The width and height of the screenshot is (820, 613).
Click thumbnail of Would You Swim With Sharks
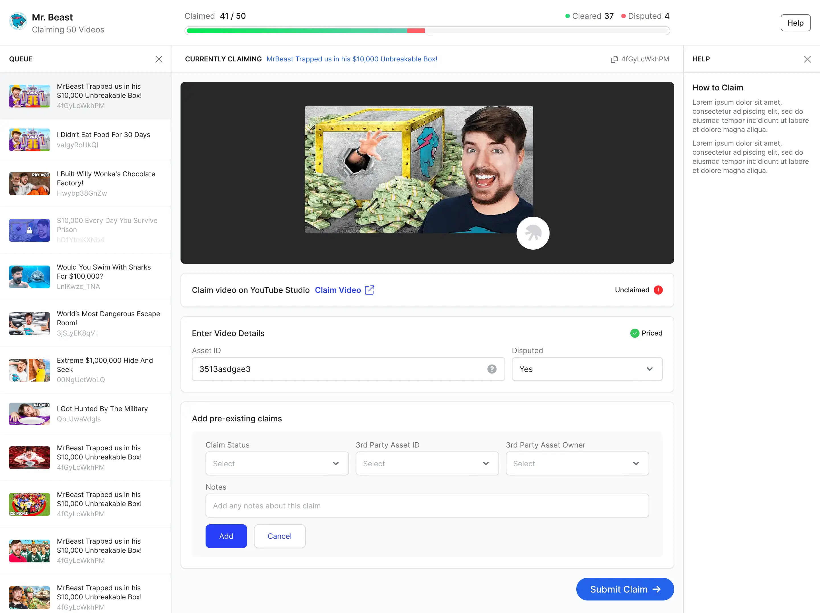click(29, 277)
